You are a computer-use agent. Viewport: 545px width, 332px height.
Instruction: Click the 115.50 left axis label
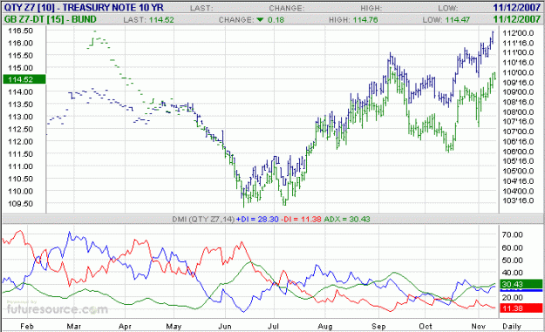20,56
